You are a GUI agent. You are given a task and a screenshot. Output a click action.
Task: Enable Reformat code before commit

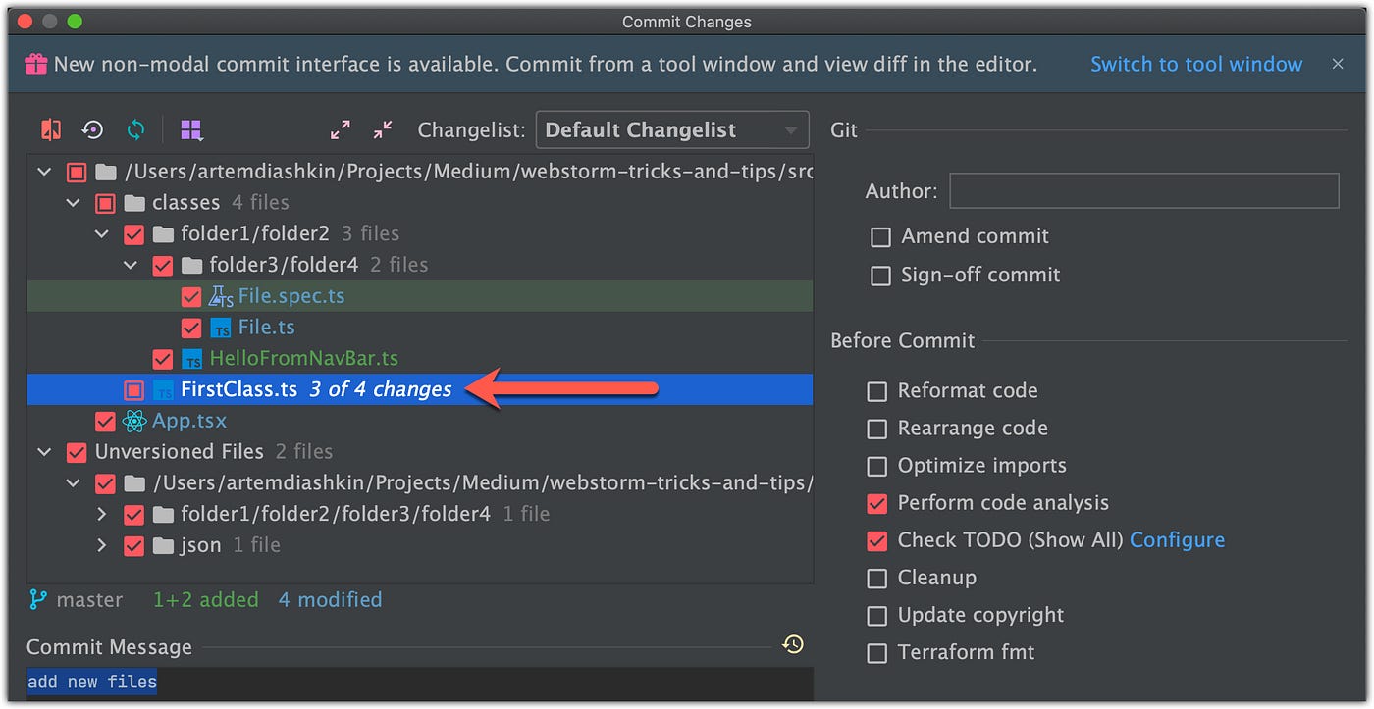[876, 391]
